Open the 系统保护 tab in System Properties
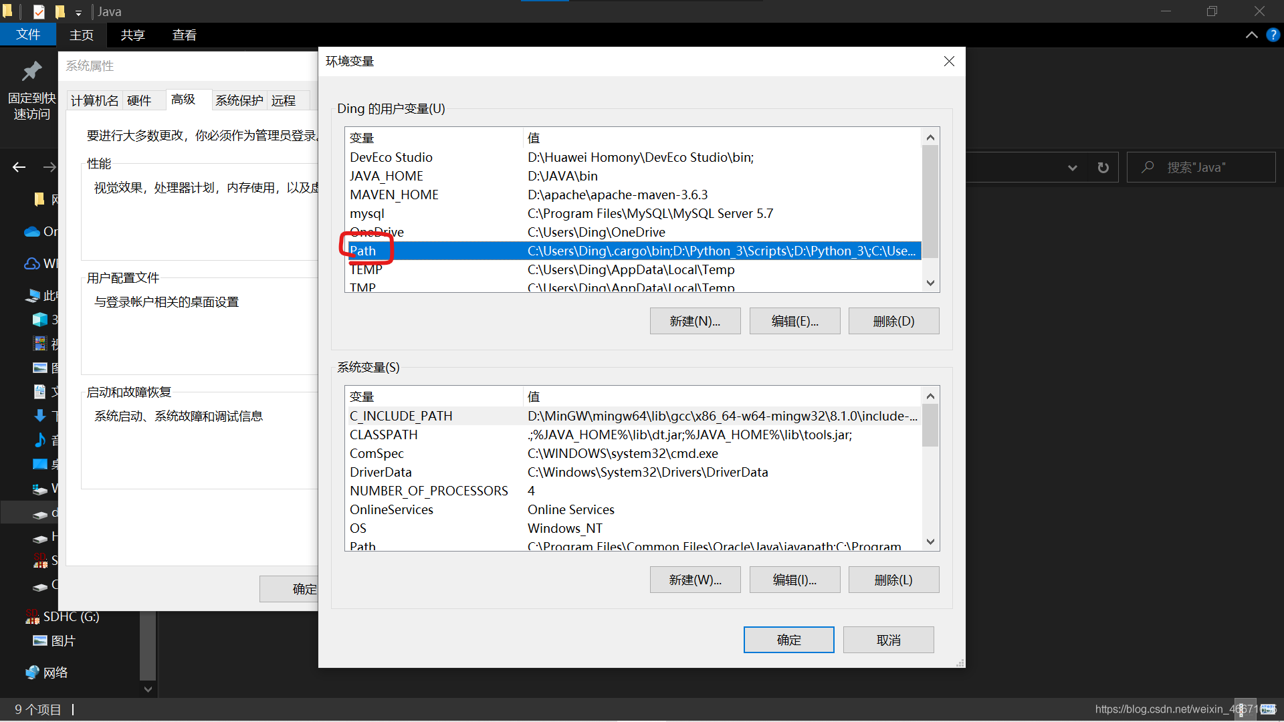Viewport: 1284px width, 722px height. click(239, 100)
